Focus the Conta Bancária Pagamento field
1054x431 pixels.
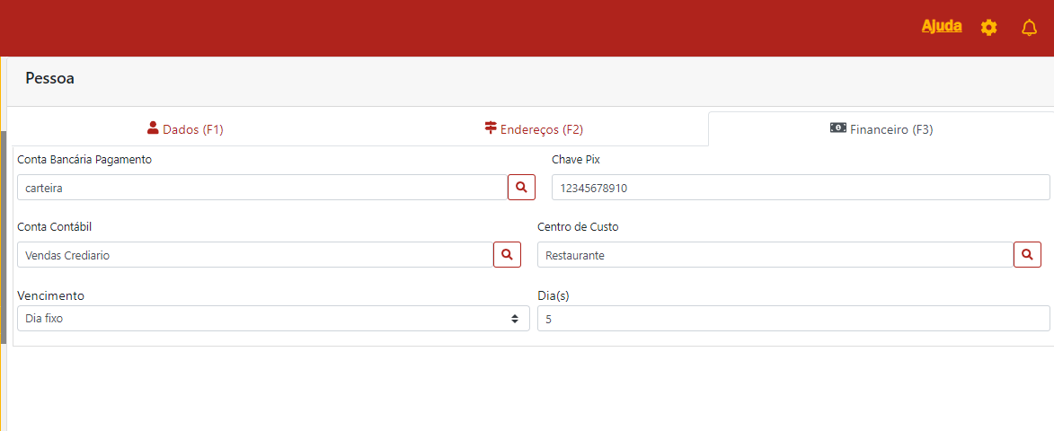[261, 188]
